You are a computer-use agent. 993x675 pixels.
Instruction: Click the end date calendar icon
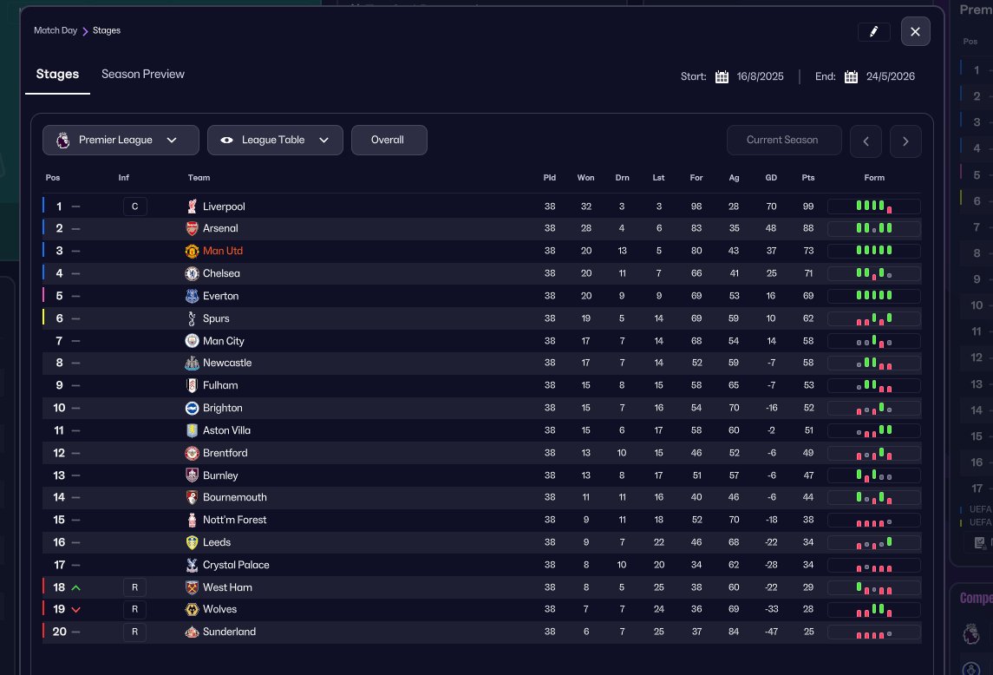tap(851, 76)
